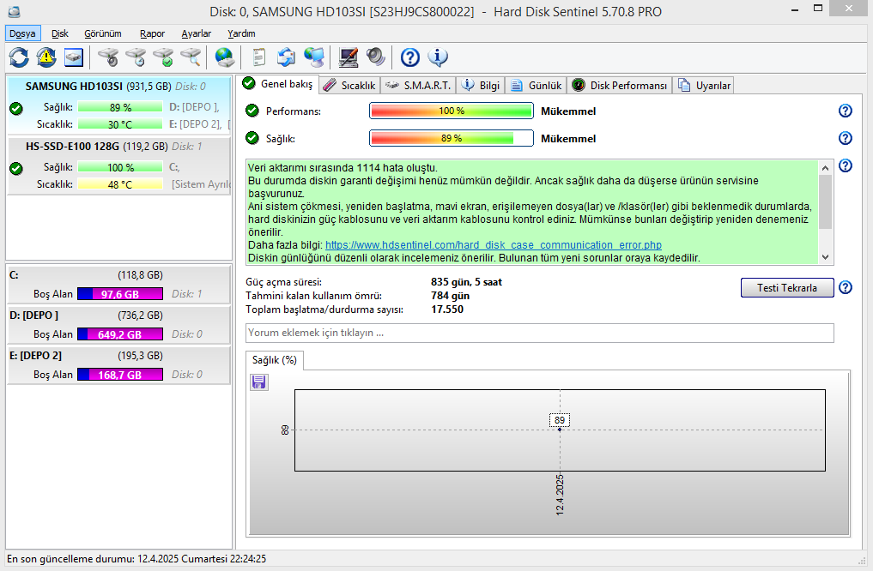
Task: Click the application icon in the title bar
Action: 14,11
